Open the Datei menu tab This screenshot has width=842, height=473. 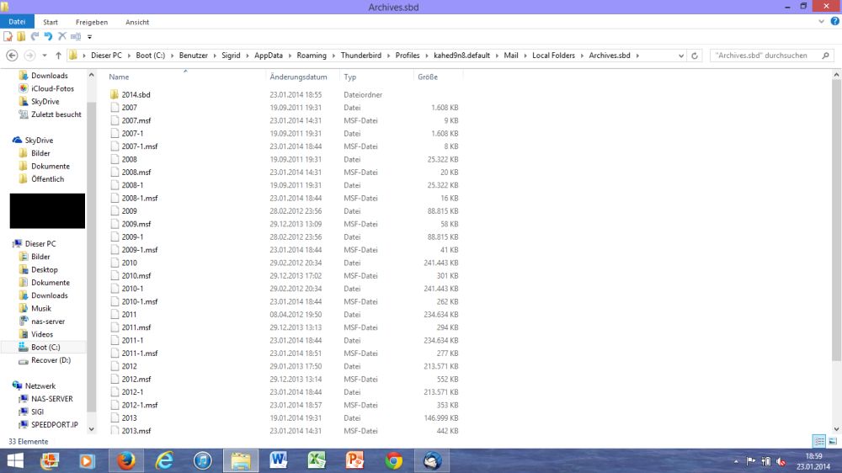pyautogui.click(x=17, y=22)
